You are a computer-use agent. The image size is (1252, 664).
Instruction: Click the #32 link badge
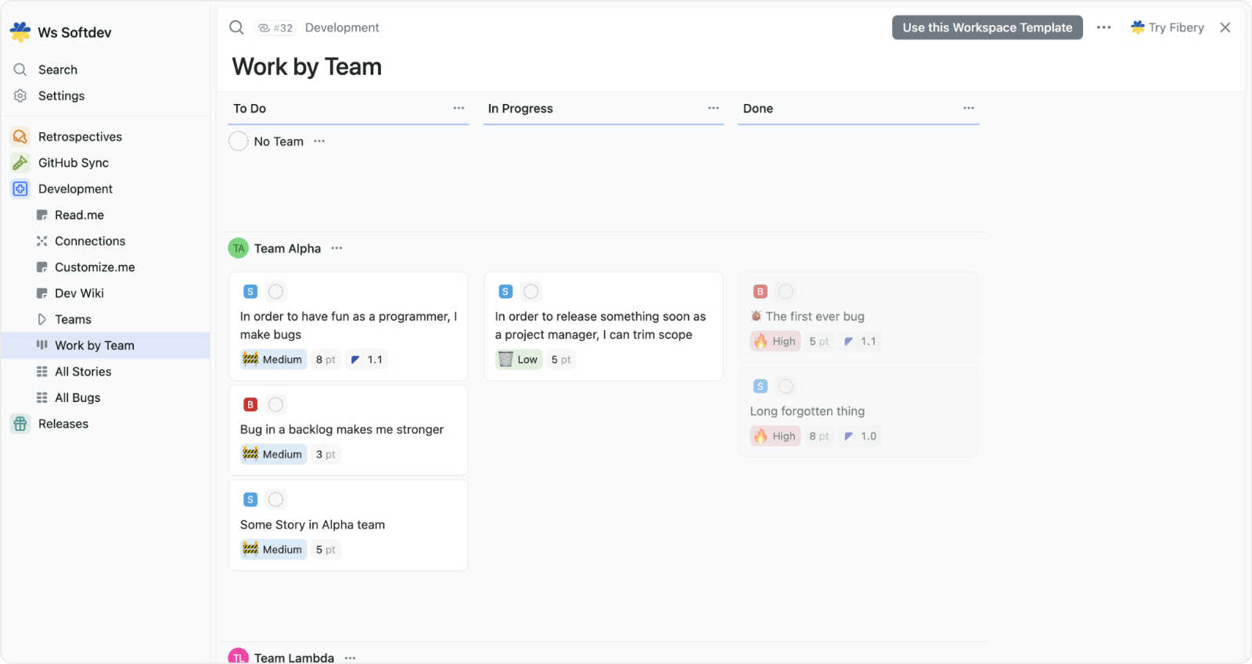[275, 28]
